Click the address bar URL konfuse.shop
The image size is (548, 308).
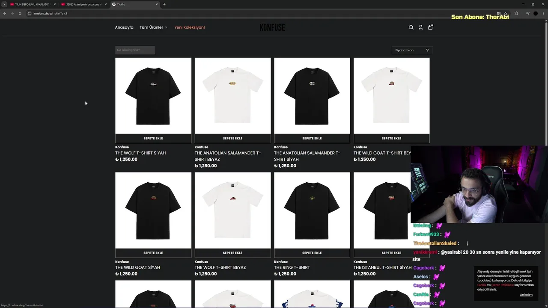click(50, 13)
